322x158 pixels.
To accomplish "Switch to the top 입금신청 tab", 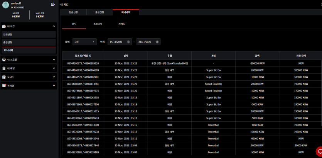I will point(73,12).
